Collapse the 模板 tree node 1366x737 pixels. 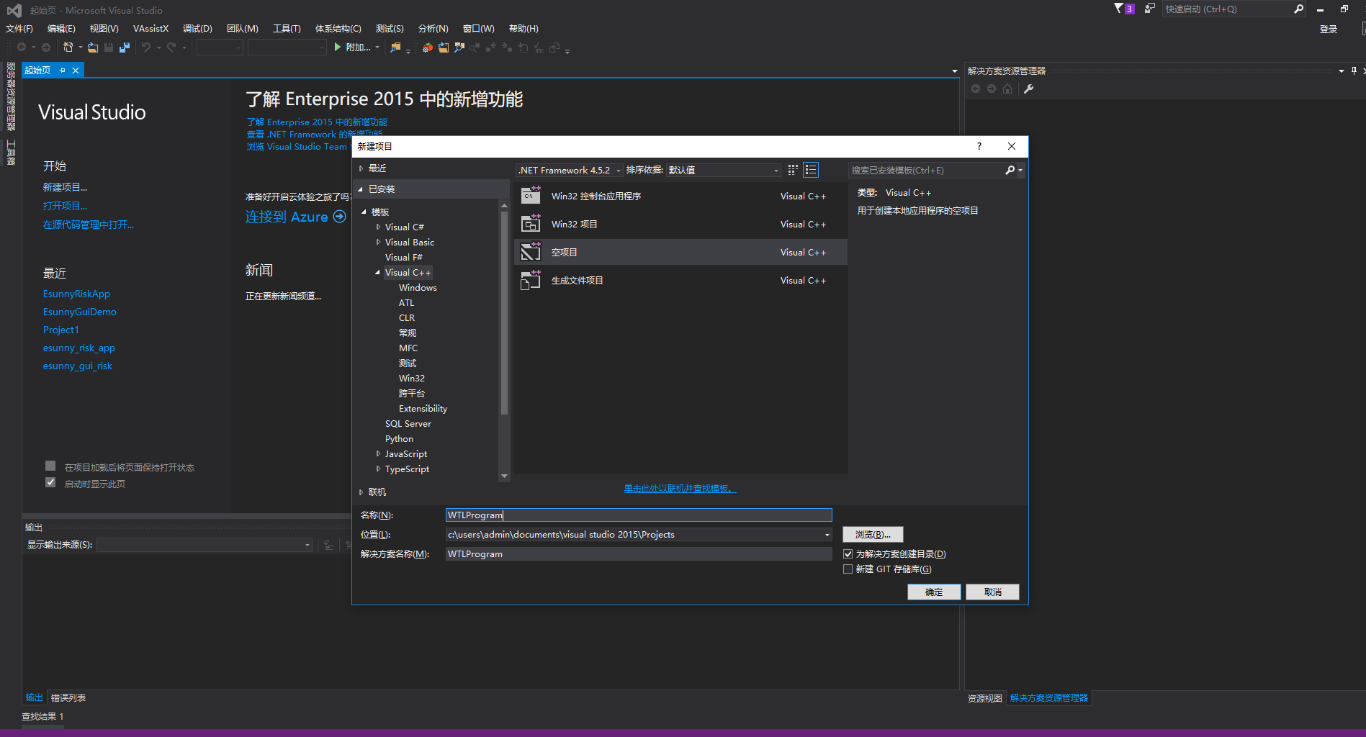pyautogui.click(x=364, y=212)
